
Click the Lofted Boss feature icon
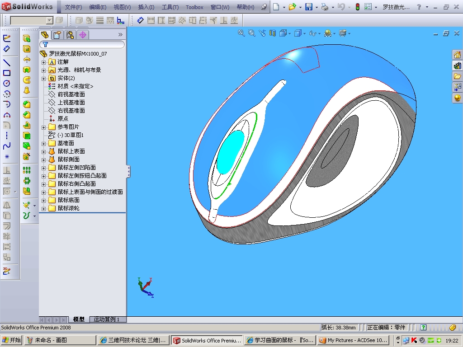pos(27,90)
